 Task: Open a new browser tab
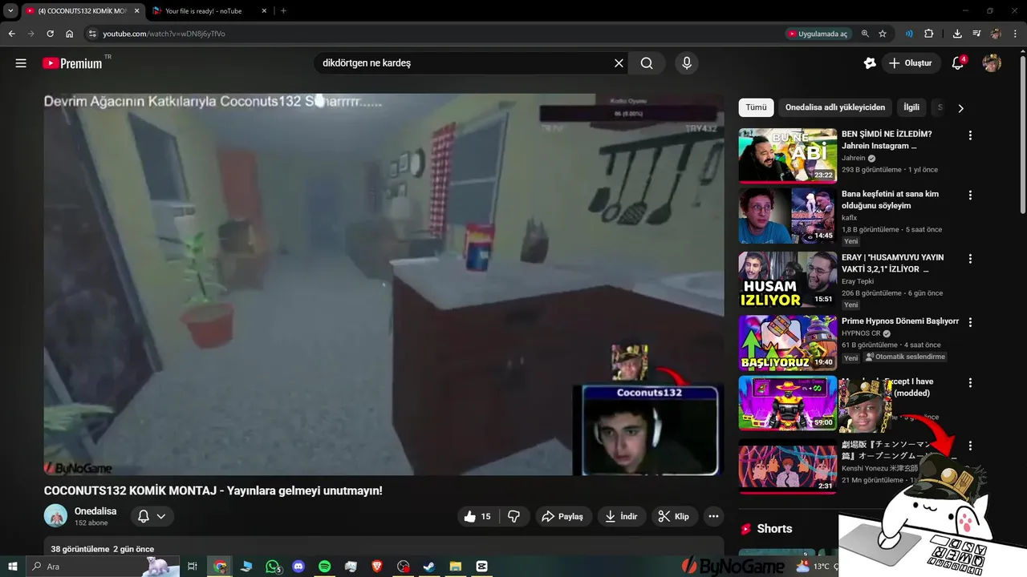(x=283, y=11)
